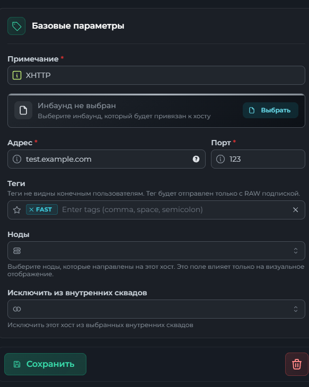Click the info icon inside Порт field
The height and width of the screenshot is (387, 309).
click(220, 159)
